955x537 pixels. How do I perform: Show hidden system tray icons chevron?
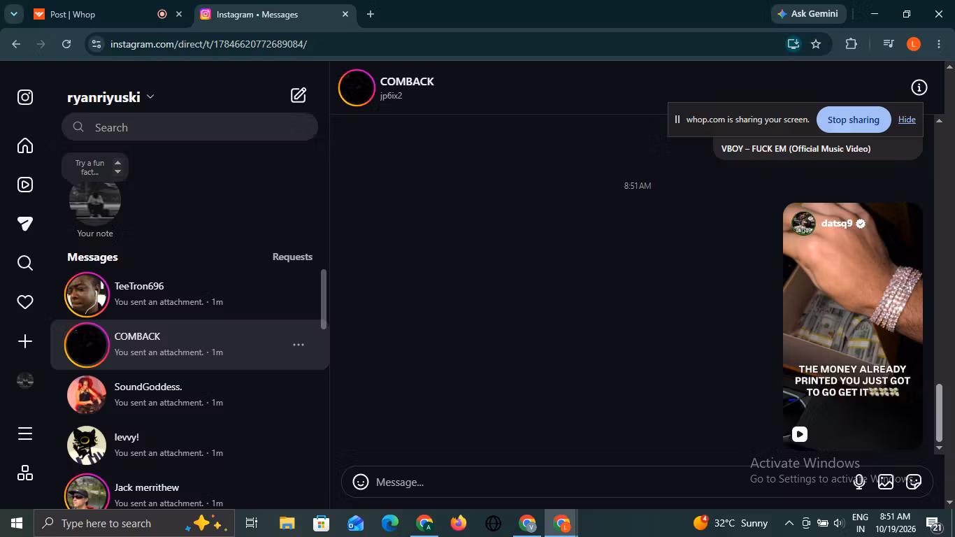789,523
